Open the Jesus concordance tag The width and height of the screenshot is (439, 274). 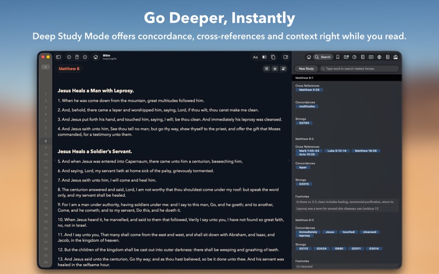(330, 232)
